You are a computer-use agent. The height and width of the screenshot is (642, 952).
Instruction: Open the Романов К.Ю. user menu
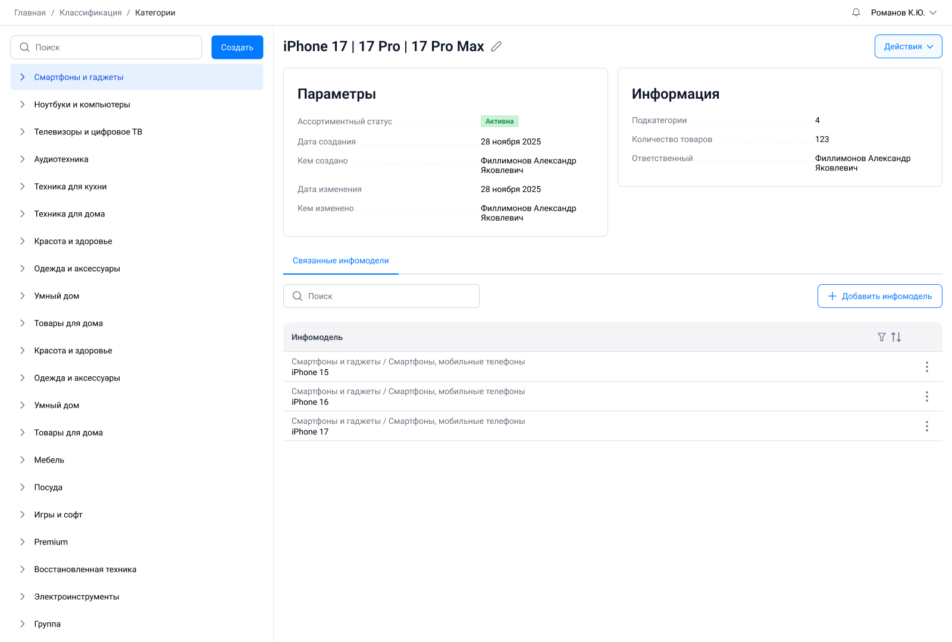point(904,12)
